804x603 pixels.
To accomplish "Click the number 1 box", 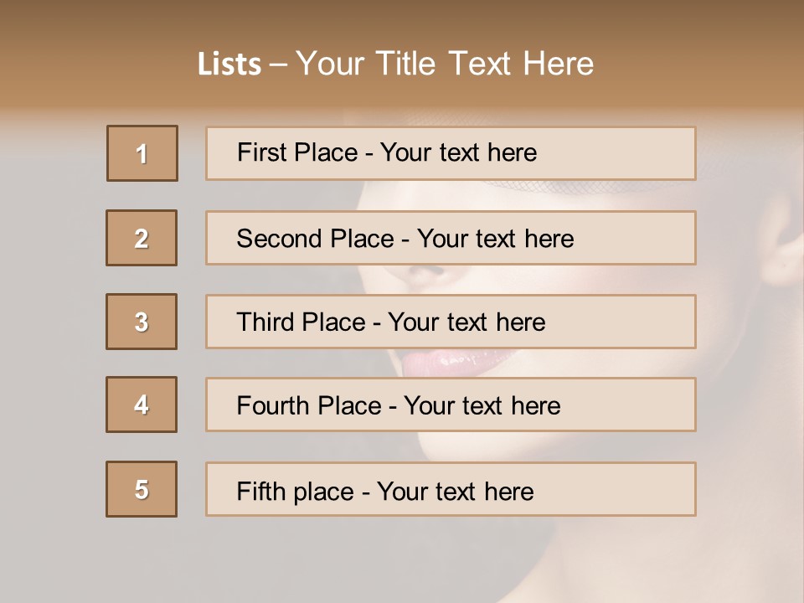I will (142, 153).
